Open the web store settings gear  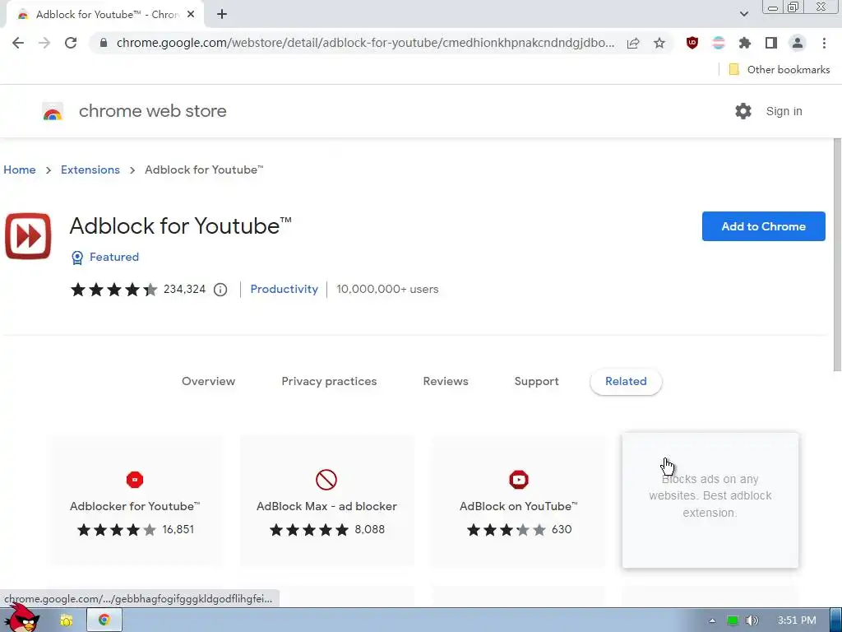click(x=743, y=111)
